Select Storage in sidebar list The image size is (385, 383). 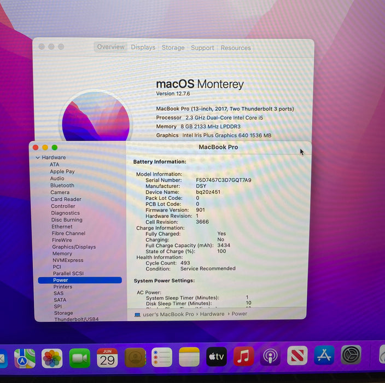[63, 313]
